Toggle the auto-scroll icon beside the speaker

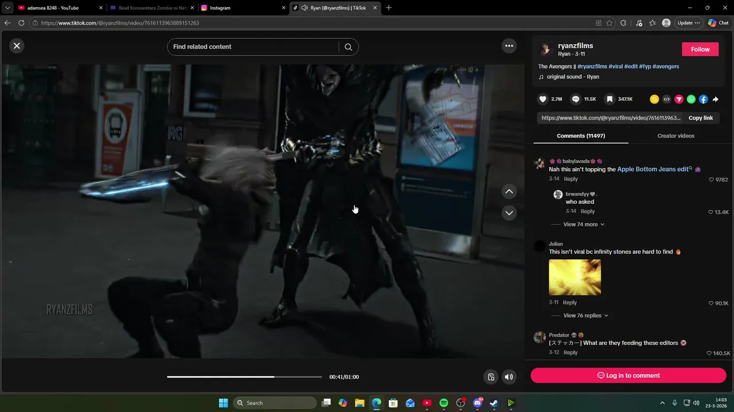click(x=491, y=377)
